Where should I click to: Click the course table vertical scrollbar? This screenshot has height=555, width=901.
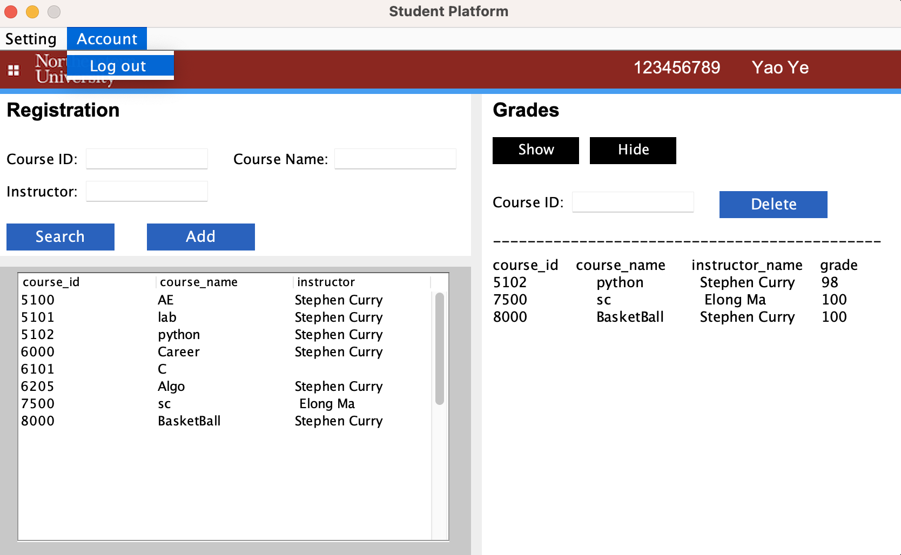(440, 348)
